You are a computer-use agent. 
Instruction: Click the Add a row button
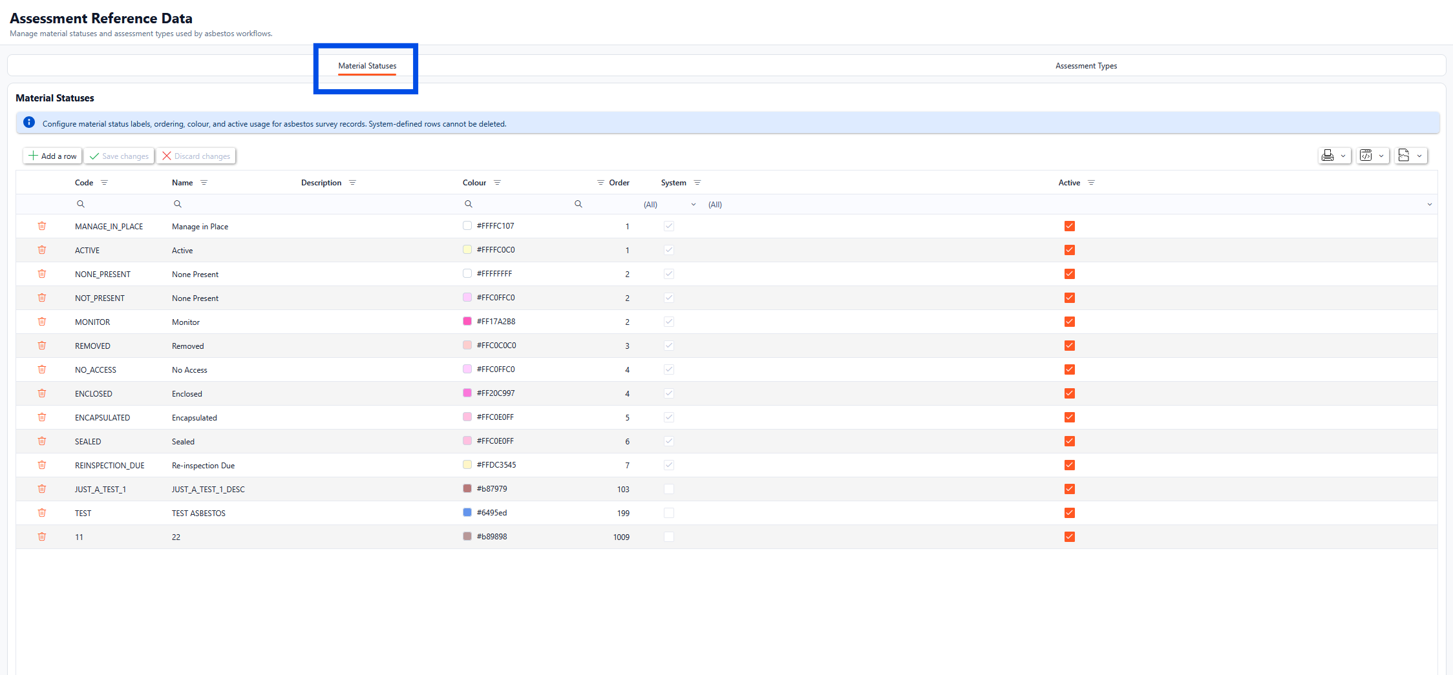tap(52, 156)
